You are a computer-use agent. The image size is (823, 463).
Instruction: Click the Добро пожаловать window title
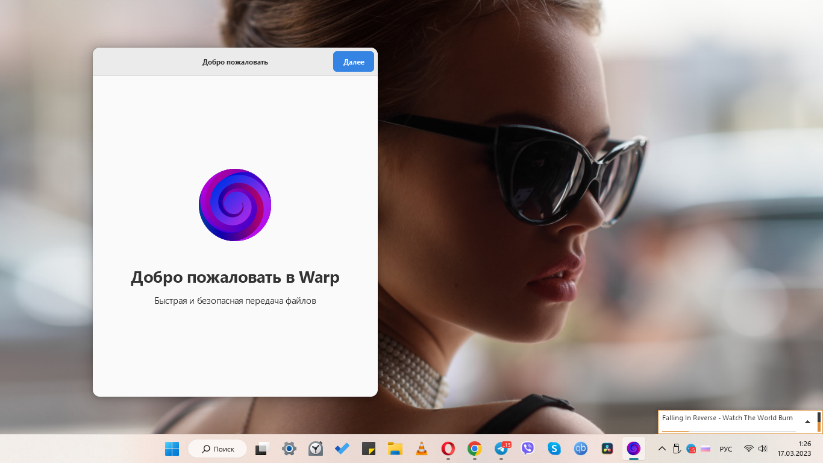tap(235, 62)
